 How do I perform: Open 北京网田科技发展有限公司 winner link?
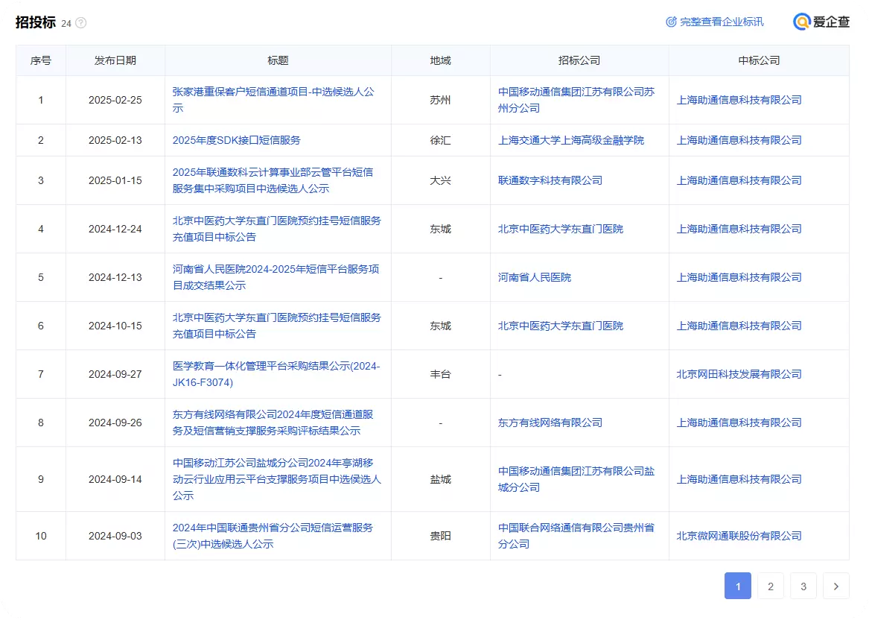pos(739,374)
